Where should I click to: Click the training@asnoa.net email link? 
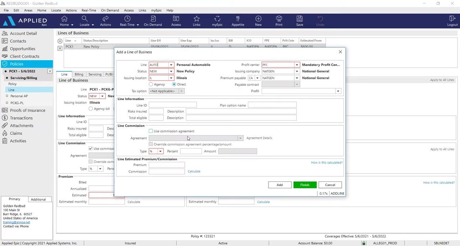17,222
